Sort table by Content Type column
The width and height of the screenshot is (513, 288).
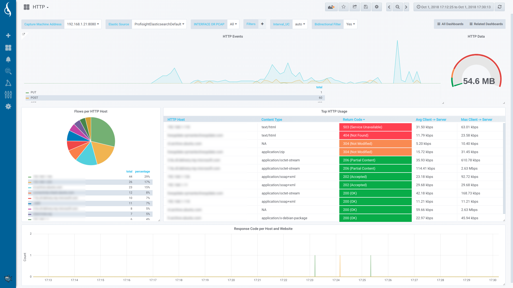point(272,119)
